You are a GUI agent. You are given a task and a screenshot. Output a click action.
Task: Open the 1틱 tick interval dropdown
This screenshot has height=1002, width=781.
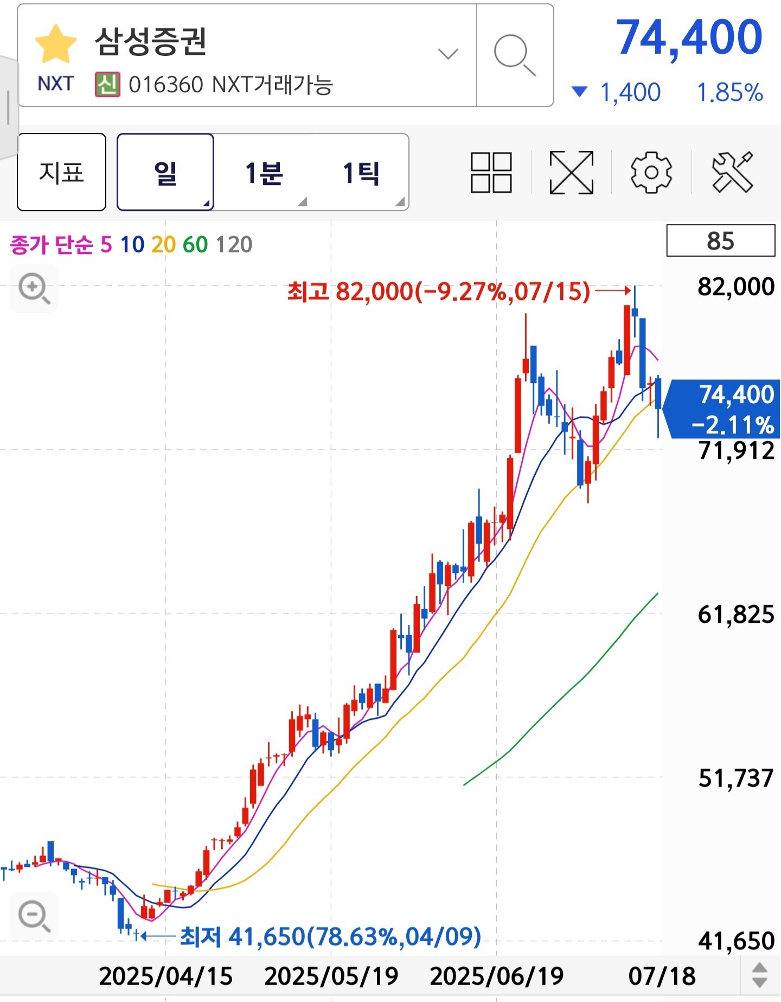[361, 173]
